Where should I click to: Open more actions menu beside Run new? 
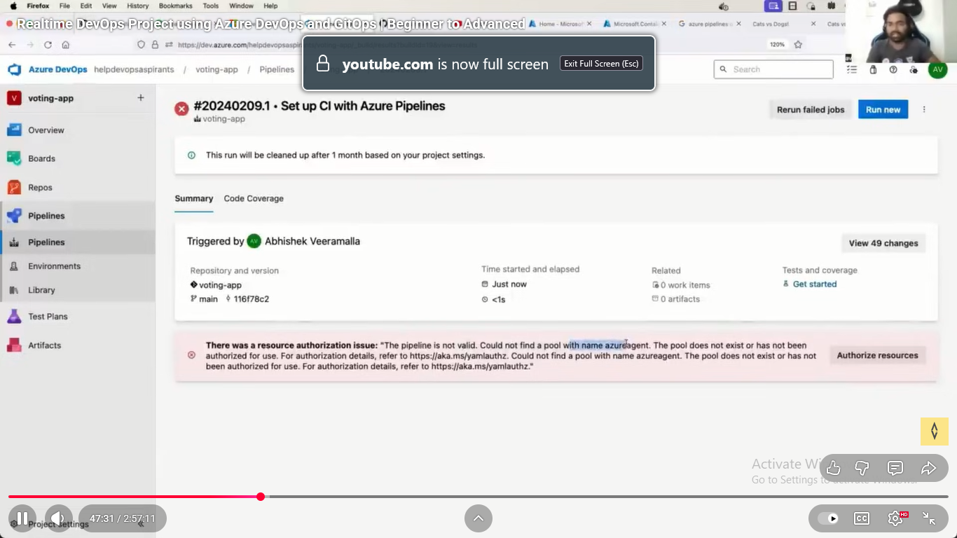(924, 109)
